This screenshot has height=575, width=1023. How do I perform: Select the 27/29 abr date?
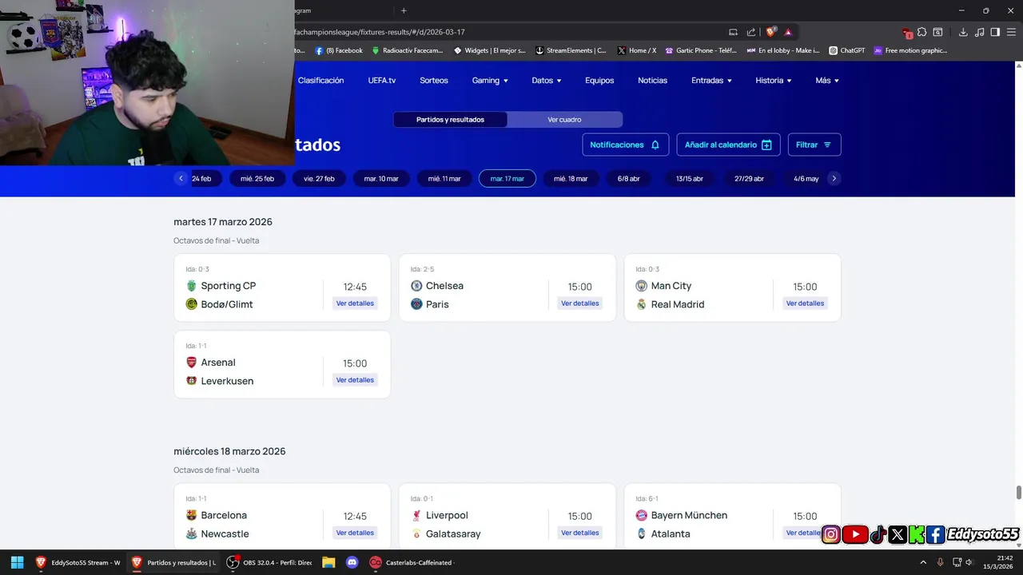(749, 179)
